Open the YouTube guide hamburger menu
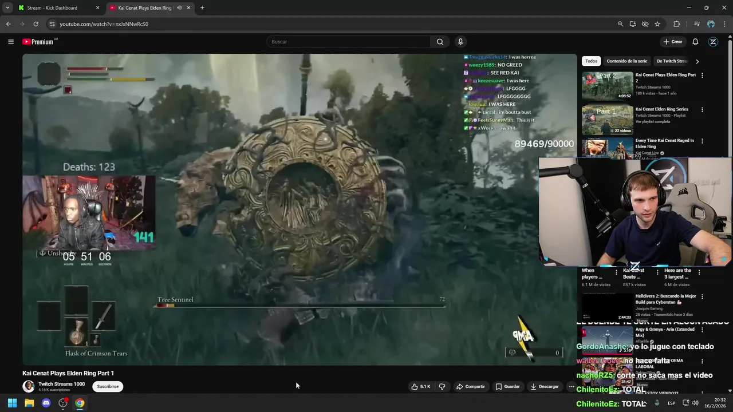 (10, 42)
